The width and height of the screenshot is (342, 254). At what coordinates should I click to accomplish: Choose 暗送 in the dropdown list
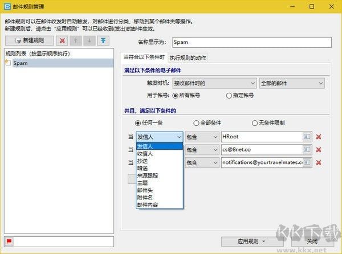[x=160, y=168]
